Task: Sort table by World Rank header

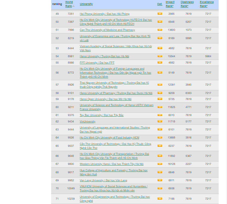Action: tap(69, 4)
